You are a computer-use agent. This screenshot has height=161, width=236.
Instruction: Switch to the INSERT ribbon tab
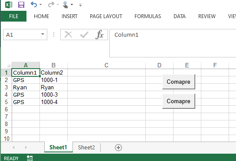click(x=69, y=16)
